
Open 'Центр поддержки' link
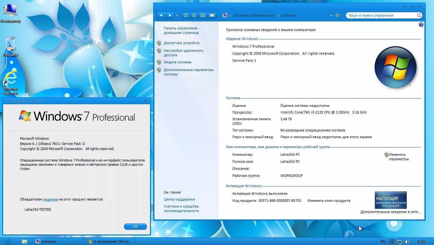click(x=179, y=199)
